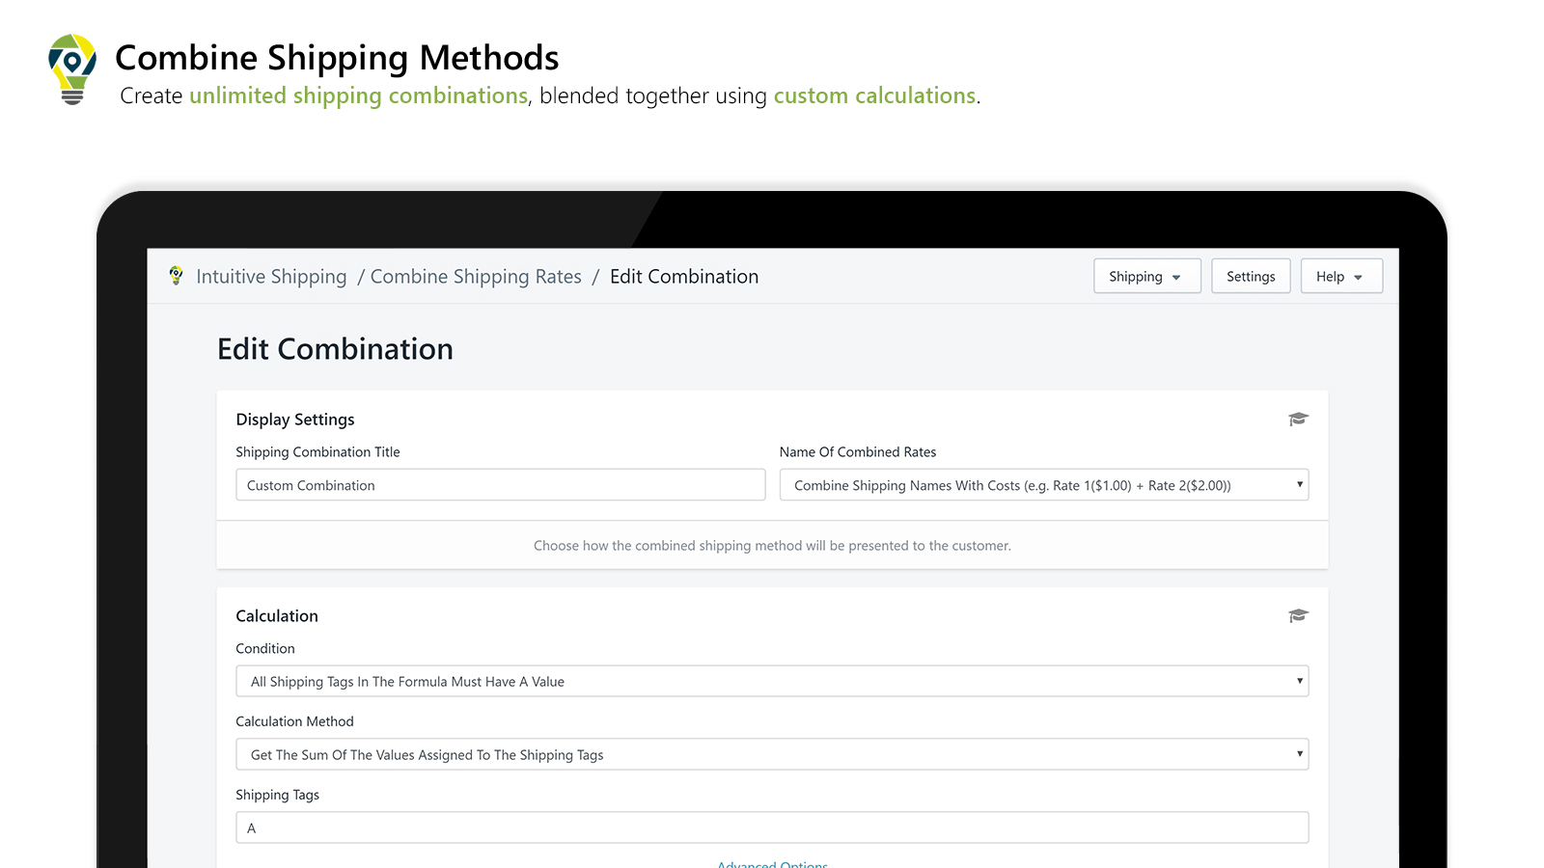This screenshot has width=1544, height=868.
Task: Open the Calculation Method dropdown
Action: click(772, 754)
